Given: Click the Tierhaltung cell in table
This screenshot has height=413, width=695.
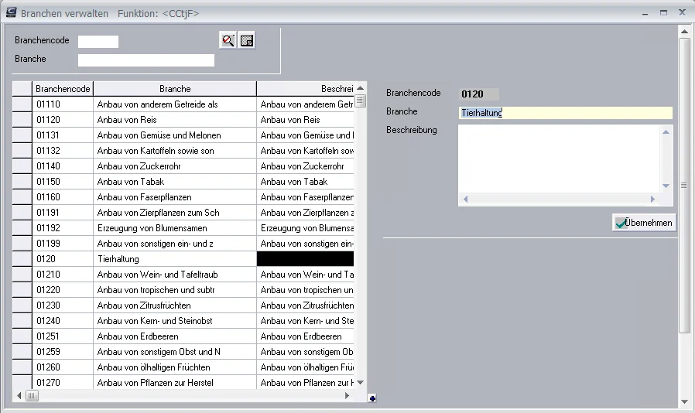Looking at the screenshot, I should [175, 259].
